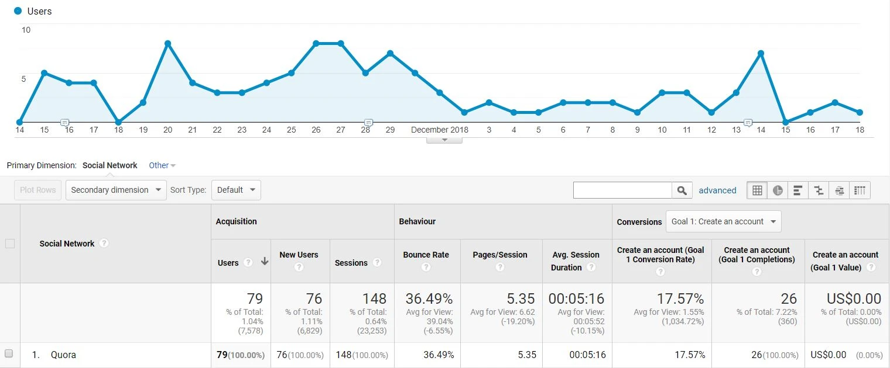Click the help icon beside Social Network
This screenshot has height=368, width=890.
(104, 243)
